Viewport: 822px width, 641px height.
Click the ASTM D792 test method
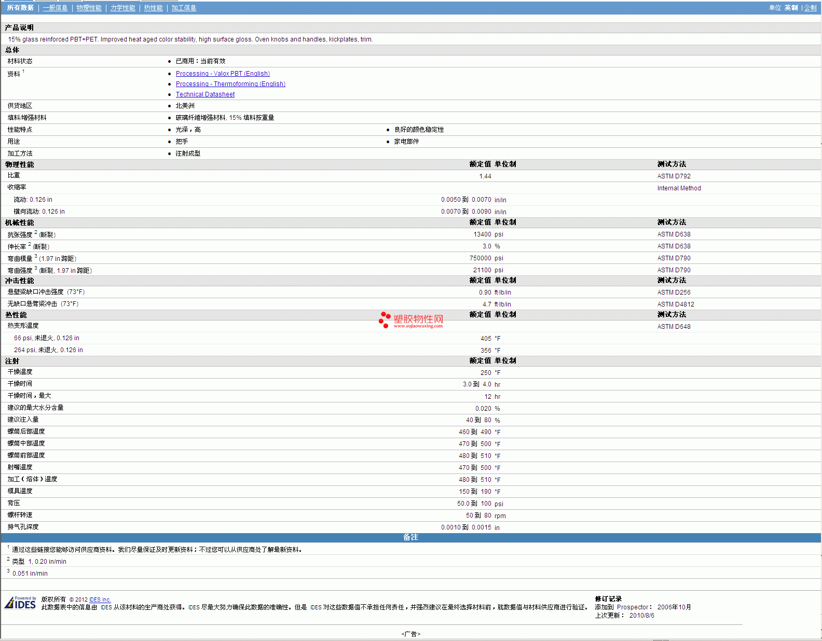[x=674, y=176]
